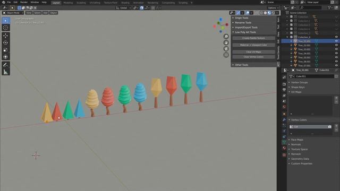Select the Col vertex color entry

(x=310, y=127)
